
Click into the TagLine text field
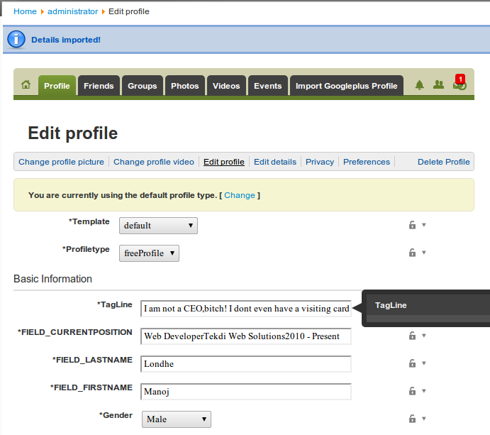246,309
